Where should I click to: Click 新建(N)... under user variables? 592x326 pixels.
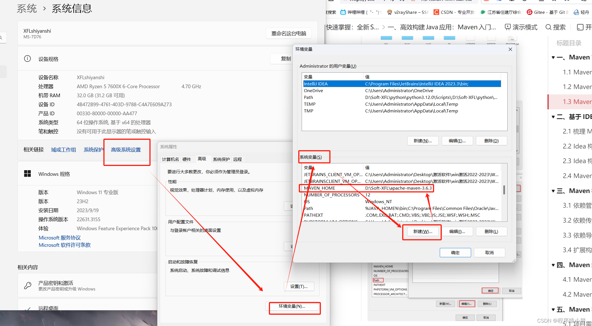423,141
